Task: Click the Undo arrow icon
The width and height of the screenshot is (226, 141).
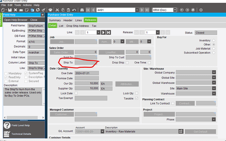Action: [74, 10]
